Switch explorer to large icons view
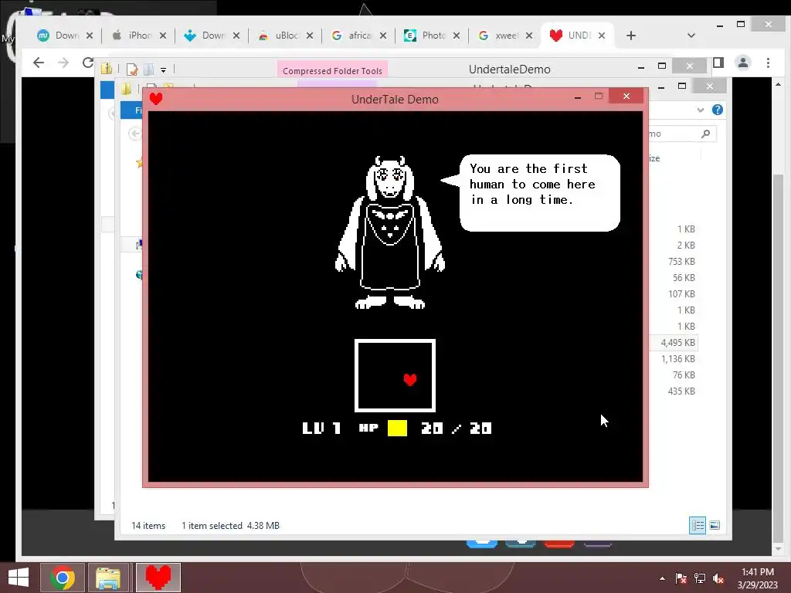The height and width of the screenshot is (593, 791). point(715,525)
